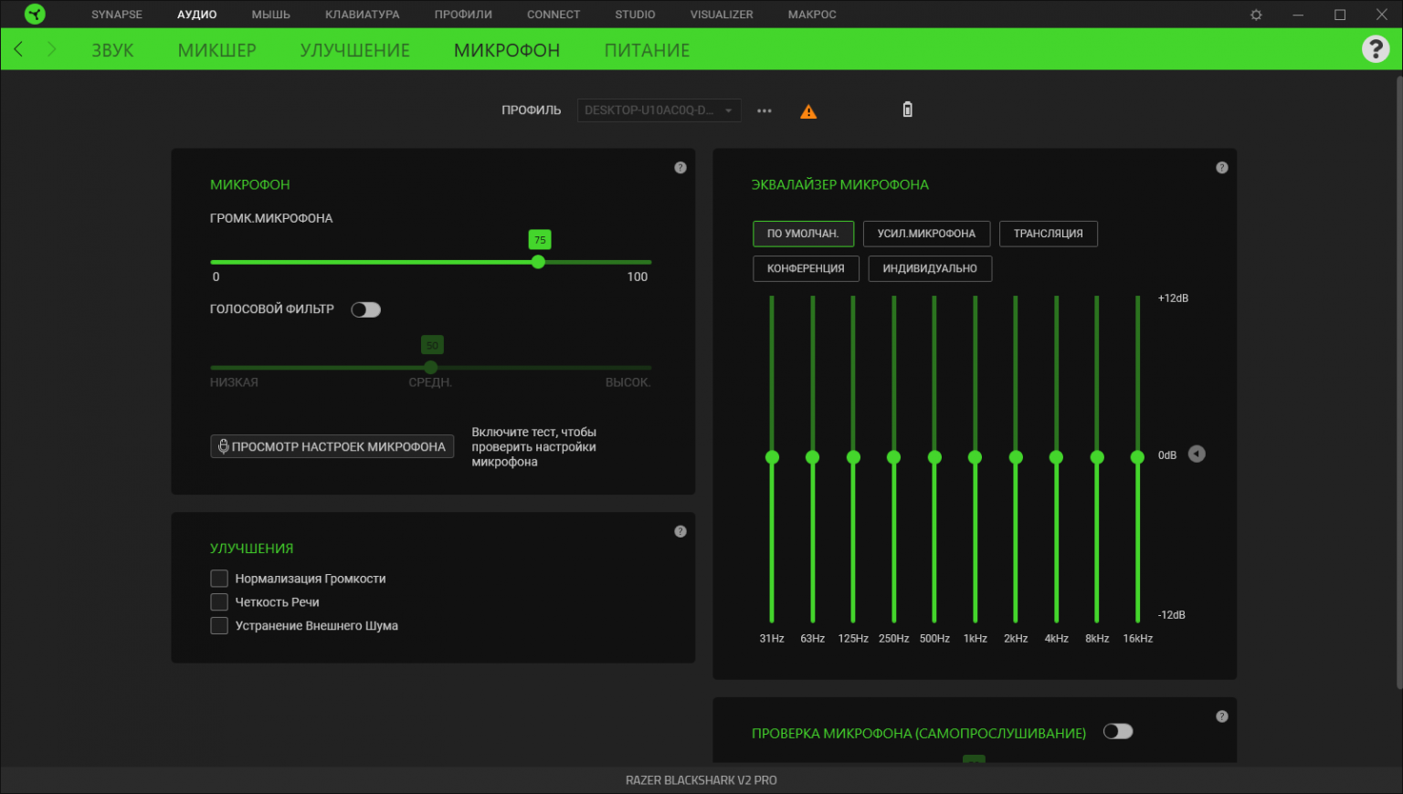The width and height of the screenshot is (1403, 794).
Task: Open STUDIO top menu
Action: [x=635, y=15]
